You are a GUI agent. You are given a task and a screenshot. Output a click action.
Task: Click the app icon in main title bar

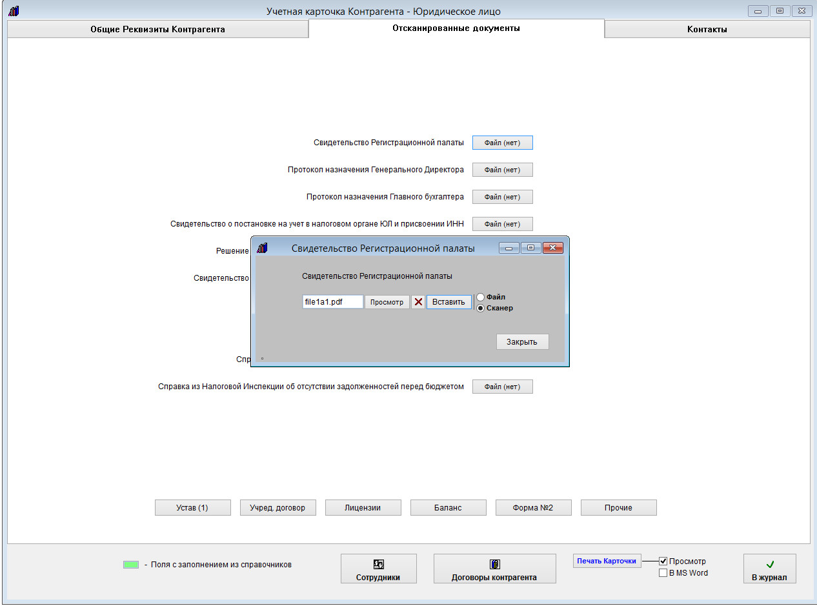pos(14,11)
